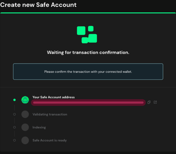Click the Your Safe Account address label

click(53, 97)
